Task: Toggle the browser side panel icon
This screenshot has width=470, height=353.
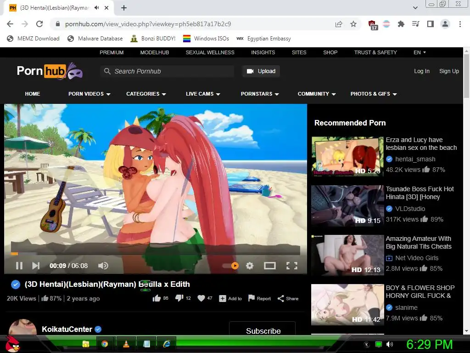Action: pyautogui.click(x=431, y=24)
